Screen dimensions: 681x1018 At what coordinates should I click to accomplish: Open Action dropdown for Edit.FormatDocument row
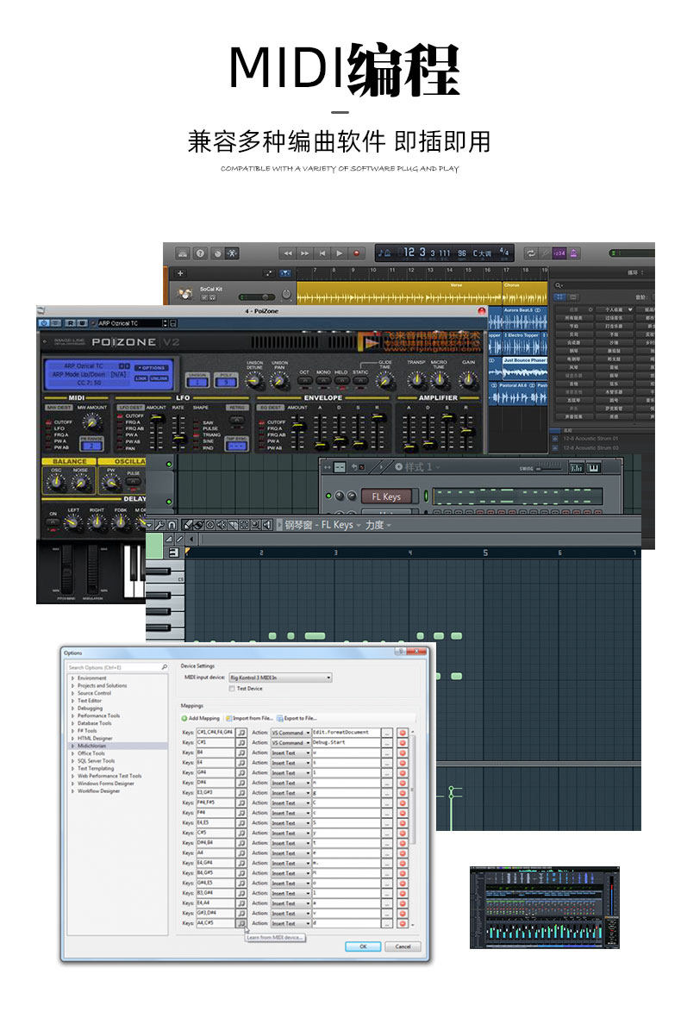[x=290, y=733]
